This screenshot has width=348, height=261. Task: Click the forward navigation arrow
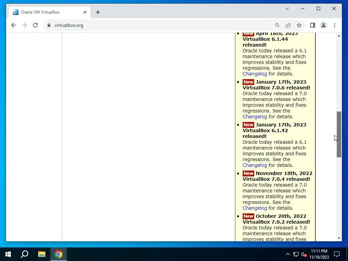point(24,25)
